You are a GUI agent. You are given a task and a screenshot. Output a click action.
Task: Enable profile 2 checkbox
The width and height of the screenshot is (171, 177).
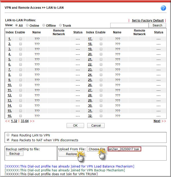(x=21, y=44)
